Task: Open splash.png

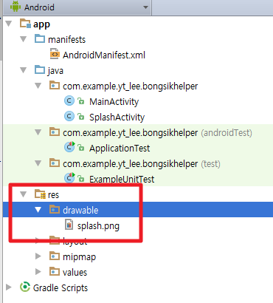Action: tap(98, 226)
